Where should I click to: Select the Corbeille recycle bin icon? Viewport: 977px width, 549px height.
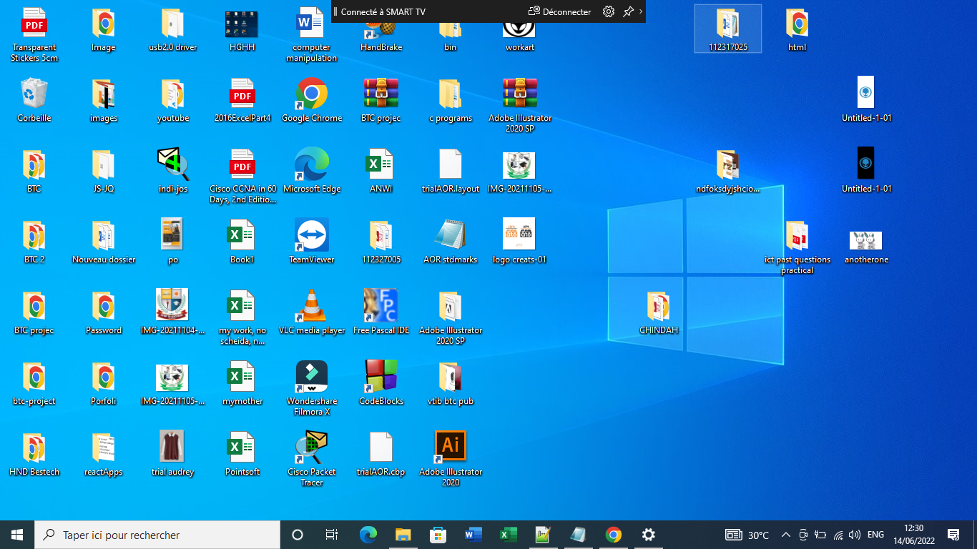pos(34,94)
